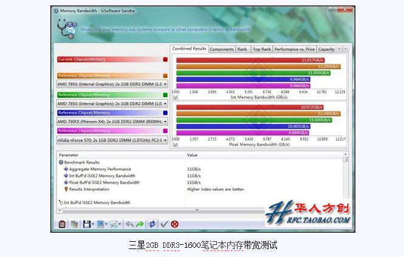The height and width of the screenshot is (257, 404).
Task: Toggle blue Reference Chipset/Memory color box
Action: (165, 112)
